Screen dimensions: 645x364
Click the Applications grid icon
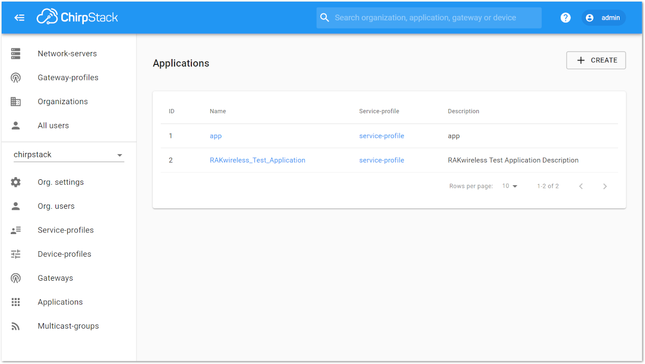click(16, 302)
